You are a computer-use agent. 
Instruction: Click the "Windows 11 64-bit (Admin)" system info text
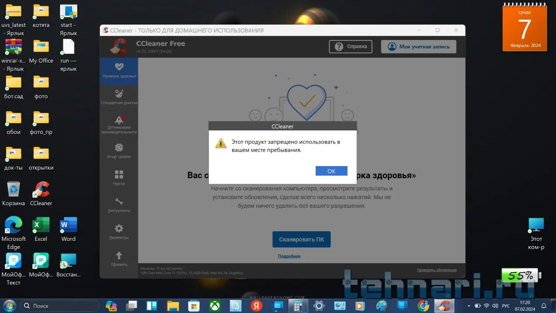[162, 269]
